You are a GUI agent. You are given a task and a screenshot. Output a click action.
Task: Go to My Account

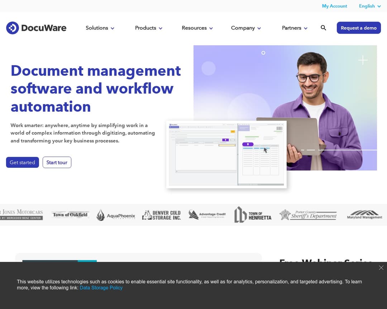pyautogui.click(x=334, y=6)
